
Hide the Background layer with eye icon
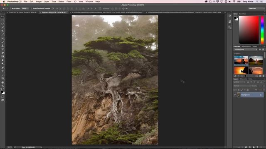235,95
